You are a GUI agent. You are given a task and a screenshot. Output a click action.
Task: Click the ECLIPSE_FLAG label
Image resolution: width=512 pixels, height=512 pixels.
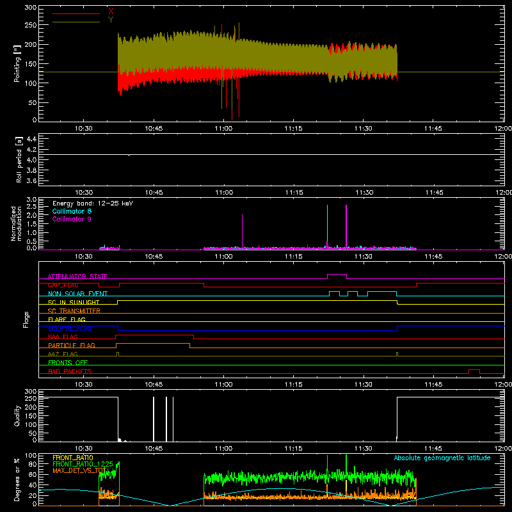[x=70, y=328]
